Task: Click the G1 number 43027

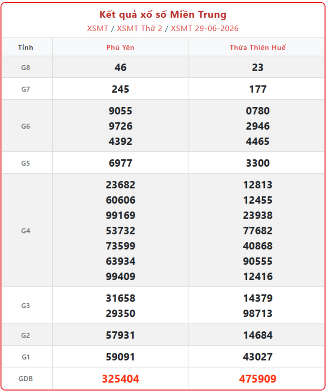Action: pos(258,357)
